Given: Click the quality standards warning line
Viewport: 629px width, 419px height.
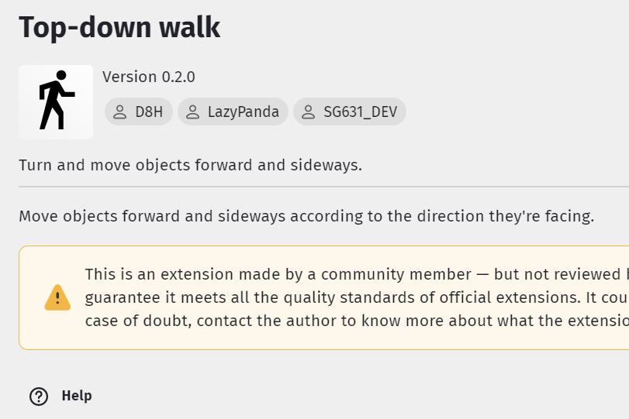Looking at the screenshot, I should [357, 297].
